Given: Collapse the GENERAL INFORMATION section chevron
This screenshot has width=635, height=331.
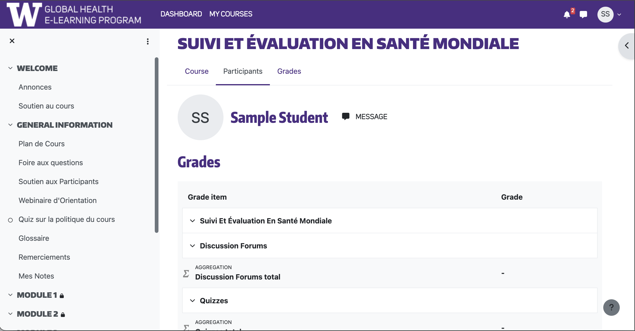Looking at the screenshot, I should point(10,125).
